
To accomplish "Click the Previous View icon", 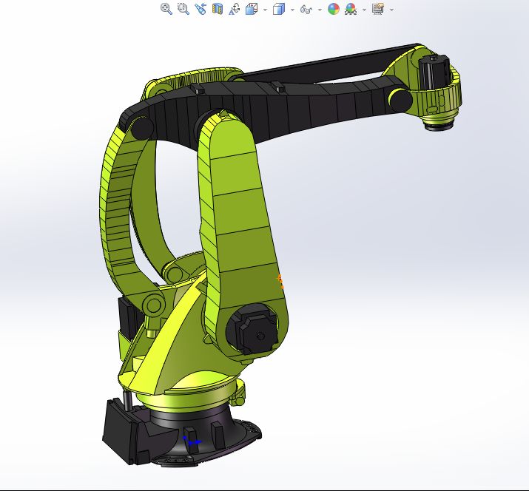I will (201, 9).
